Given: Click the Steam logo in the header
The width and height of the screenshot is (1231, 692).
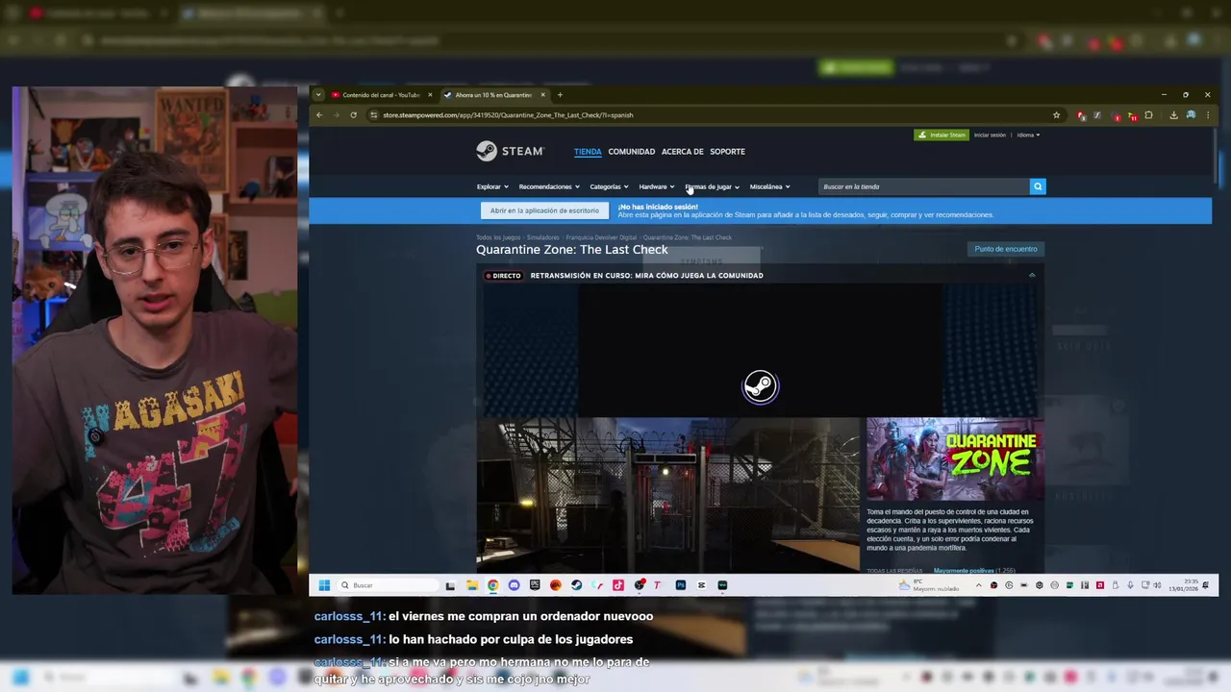Looking at the screenshot, I should (x=510, y=151).
